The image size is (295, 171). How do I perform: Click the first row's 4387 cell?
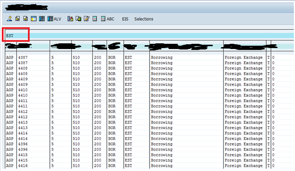(x=23, y=57)
